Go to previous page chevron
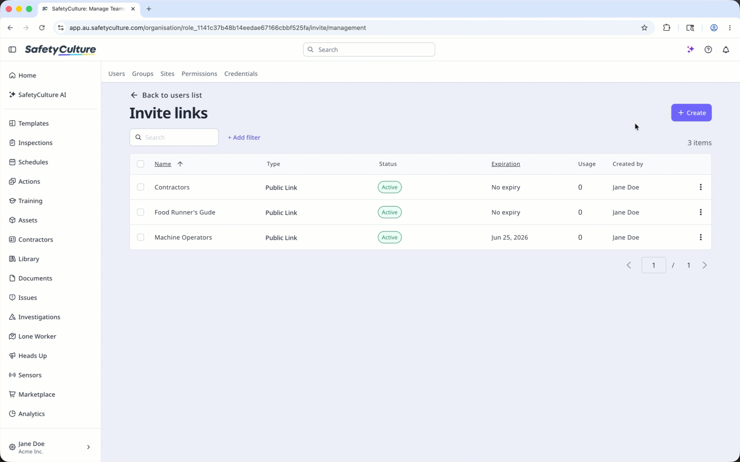 [629, 265]
